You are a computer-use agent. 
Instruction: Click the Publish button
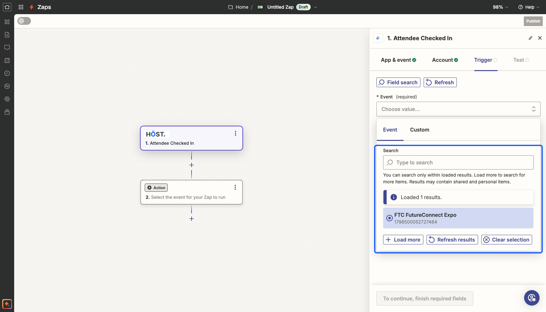point(533,21)
